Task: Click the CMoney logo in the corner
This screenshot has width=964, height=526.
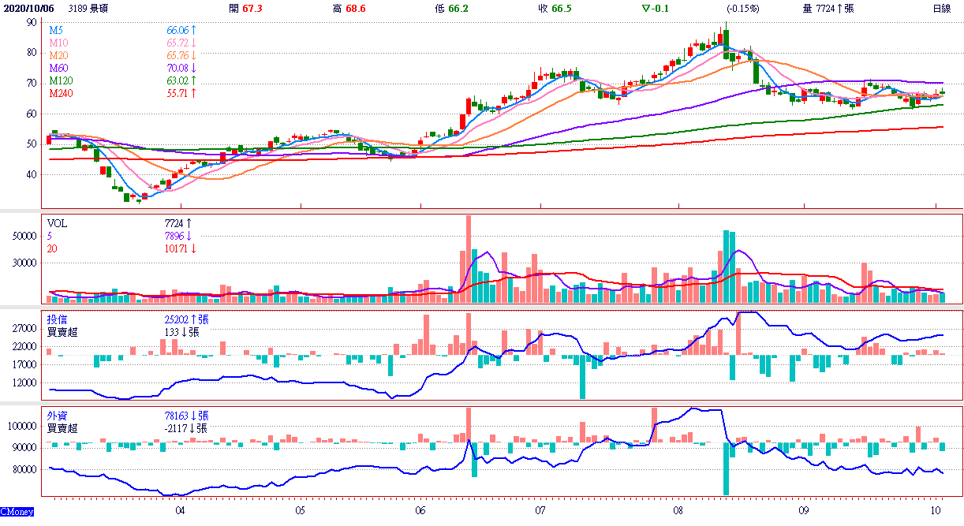Action: (x=17, y=512)
